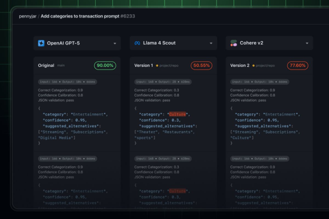Click the Llama 4 Scout Meta icon

point(137,43)
